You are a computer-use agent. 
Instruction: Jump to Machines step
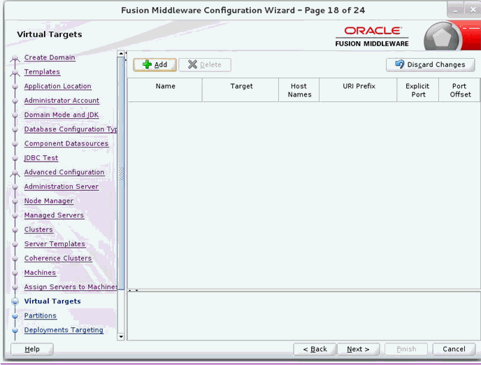tap(40, 273)
